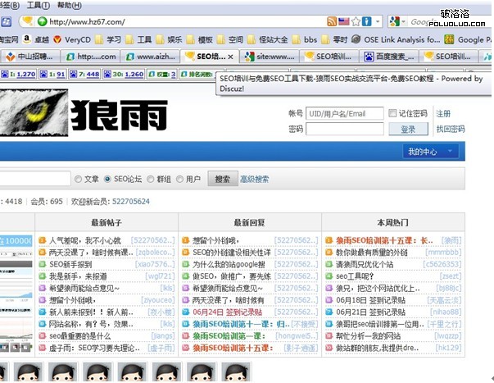Click rank 10 icon beside 做站群的朋友
The width and height of the screenshot is (494, 383).
click(329, 348)
